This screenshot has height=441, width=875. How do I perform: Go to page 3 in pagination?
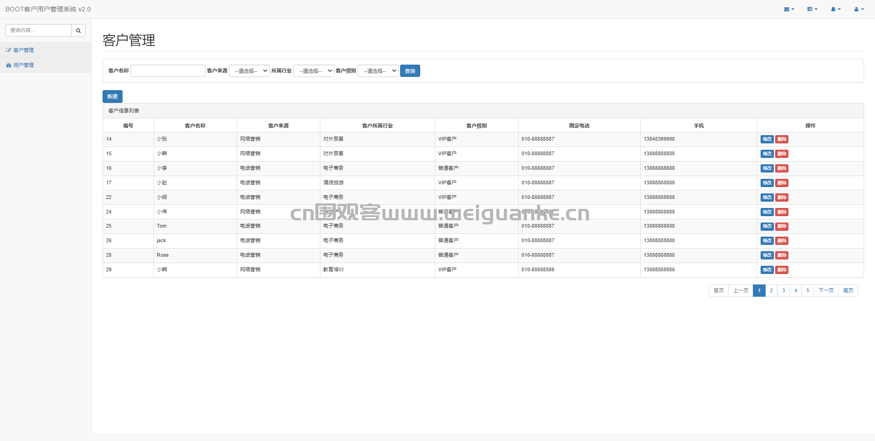783,290
